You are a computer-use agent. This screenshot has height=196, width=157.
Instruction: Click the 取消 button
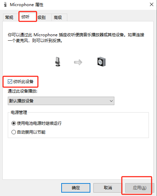108,188
